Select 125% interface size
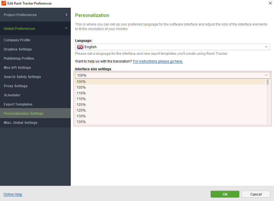 tap(81, 110)
